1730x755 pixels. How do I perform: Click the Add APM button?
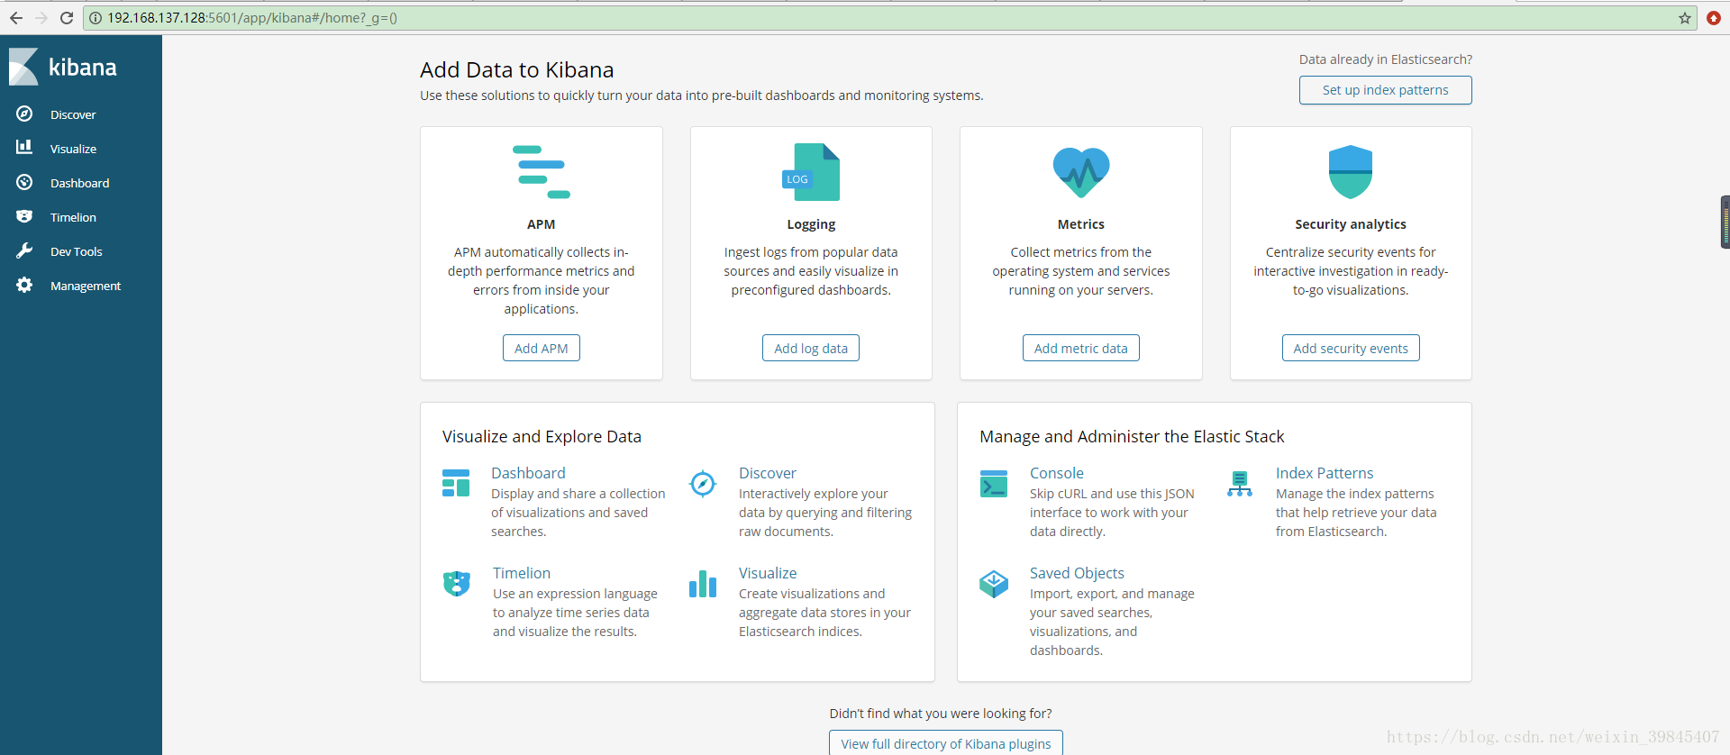click(x=541, y=348)
